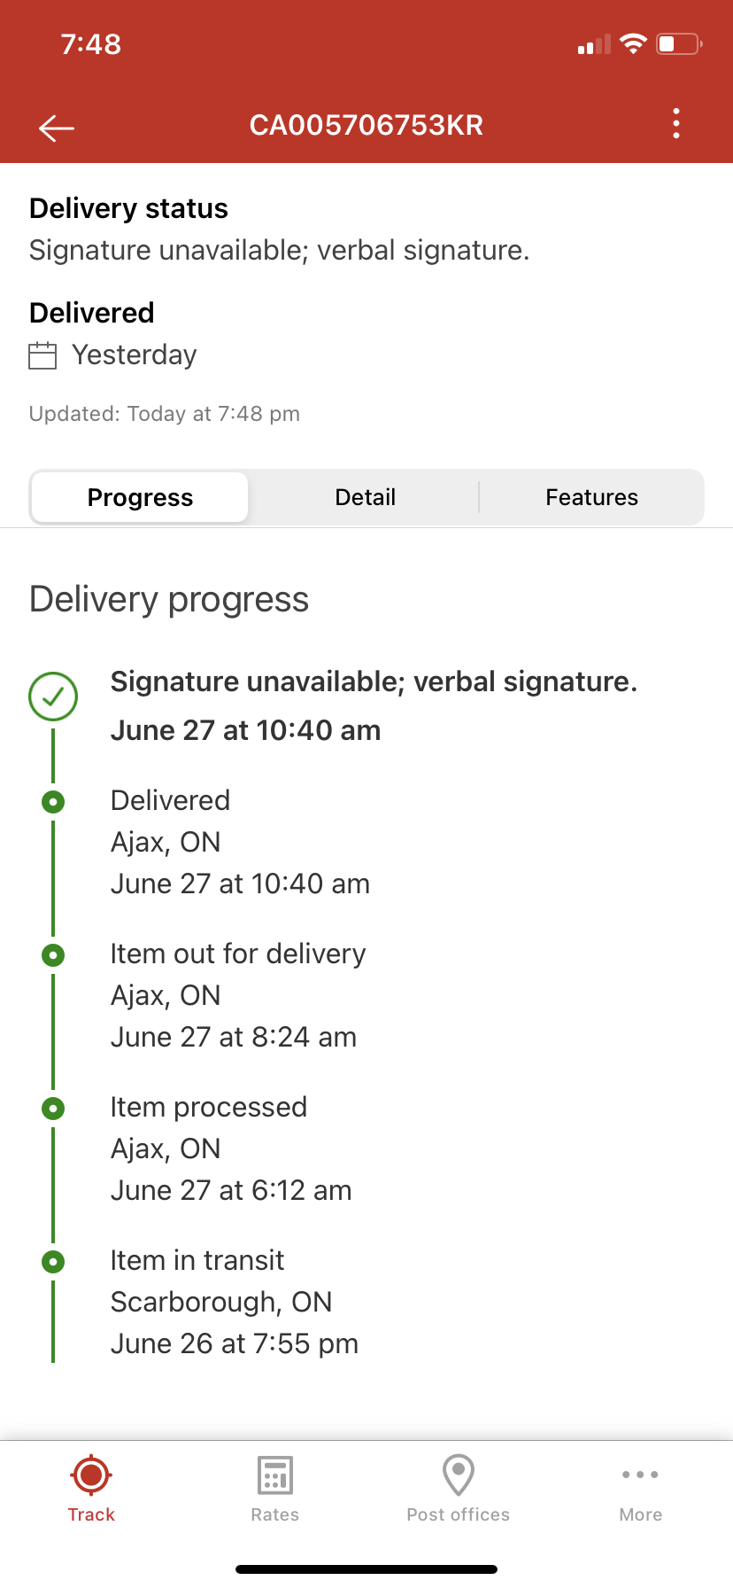Tap the home indicator bar
The image size is (733, 1588).
366,1569
